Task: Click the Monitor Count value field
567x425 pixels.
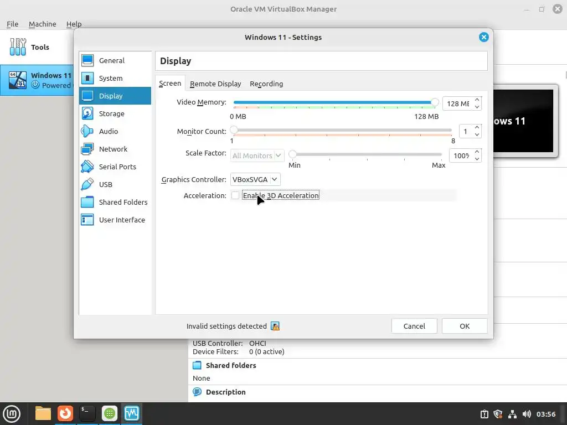Action: tap(466, 132)
